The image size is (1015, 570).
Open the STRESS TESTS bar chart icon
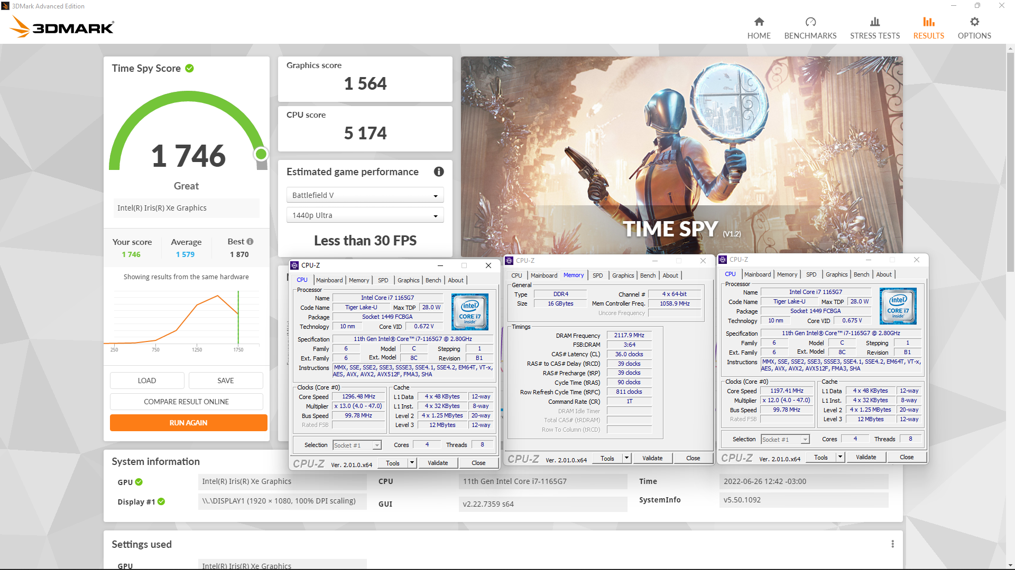(875, 22)
